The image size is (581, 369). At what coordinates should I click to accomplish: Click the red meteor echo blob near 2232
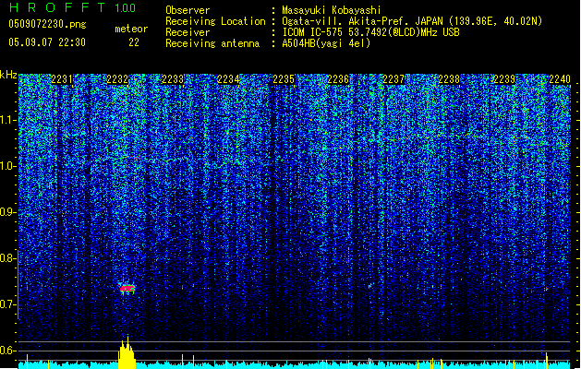click(x=127, y=289)
